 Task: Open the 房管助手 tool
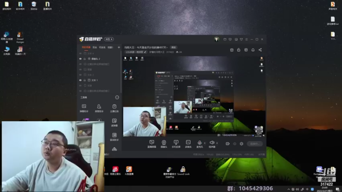pos(99,108)
